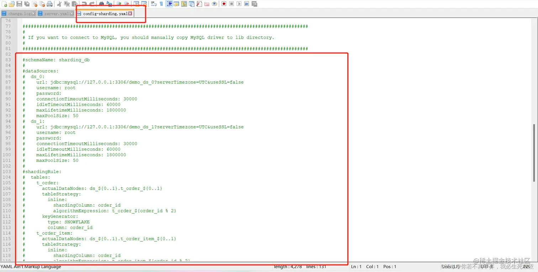Save the current recorded macro
538x272 pixels.
point(254,4)
